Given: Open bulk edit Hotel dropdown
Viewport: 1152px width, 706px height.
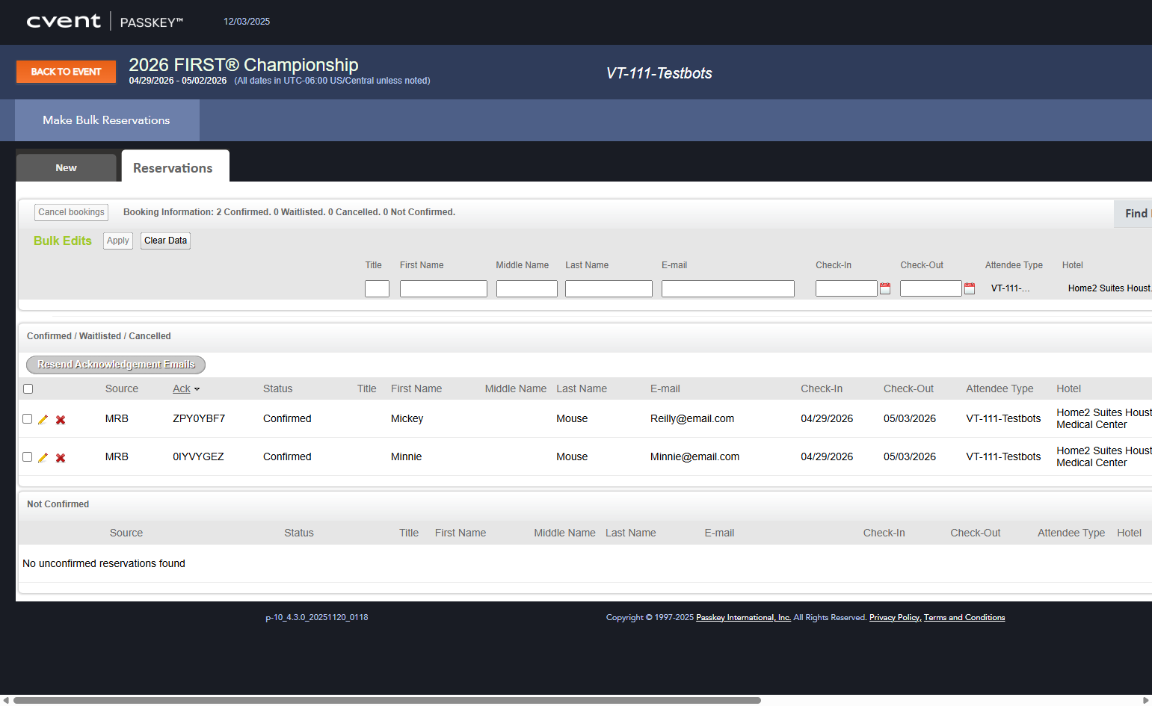Looking at the screenshot, I should coord(1109,288).
